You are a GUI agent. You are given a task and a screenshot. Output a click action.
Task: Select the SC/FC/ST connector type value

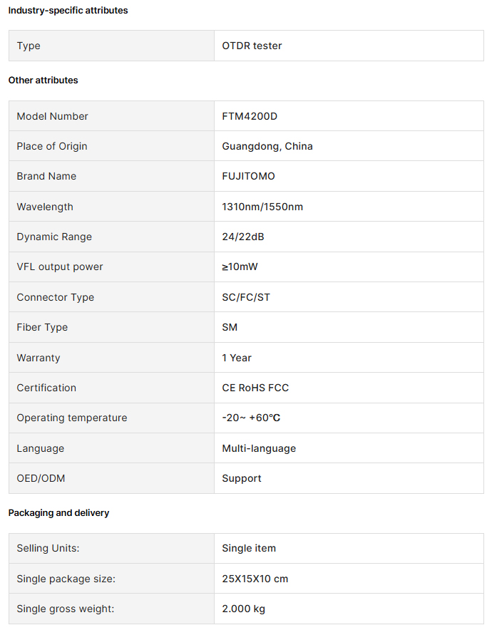coord(246,297)
